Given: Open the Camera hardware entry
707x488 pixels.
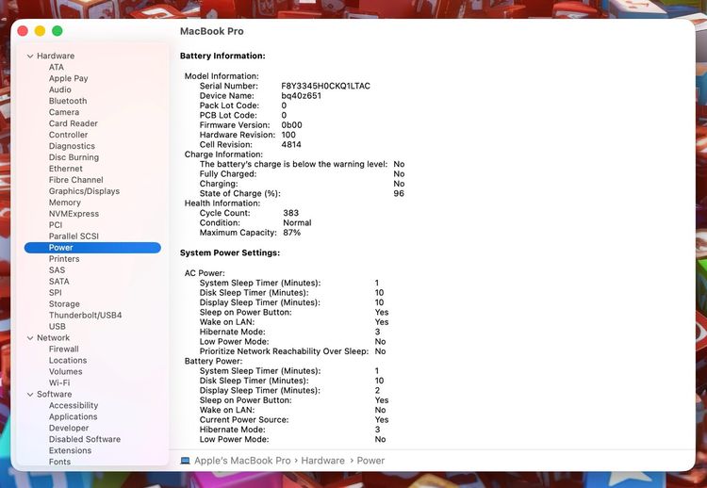Looking at the screenshot, I should (x=64, y=112).
